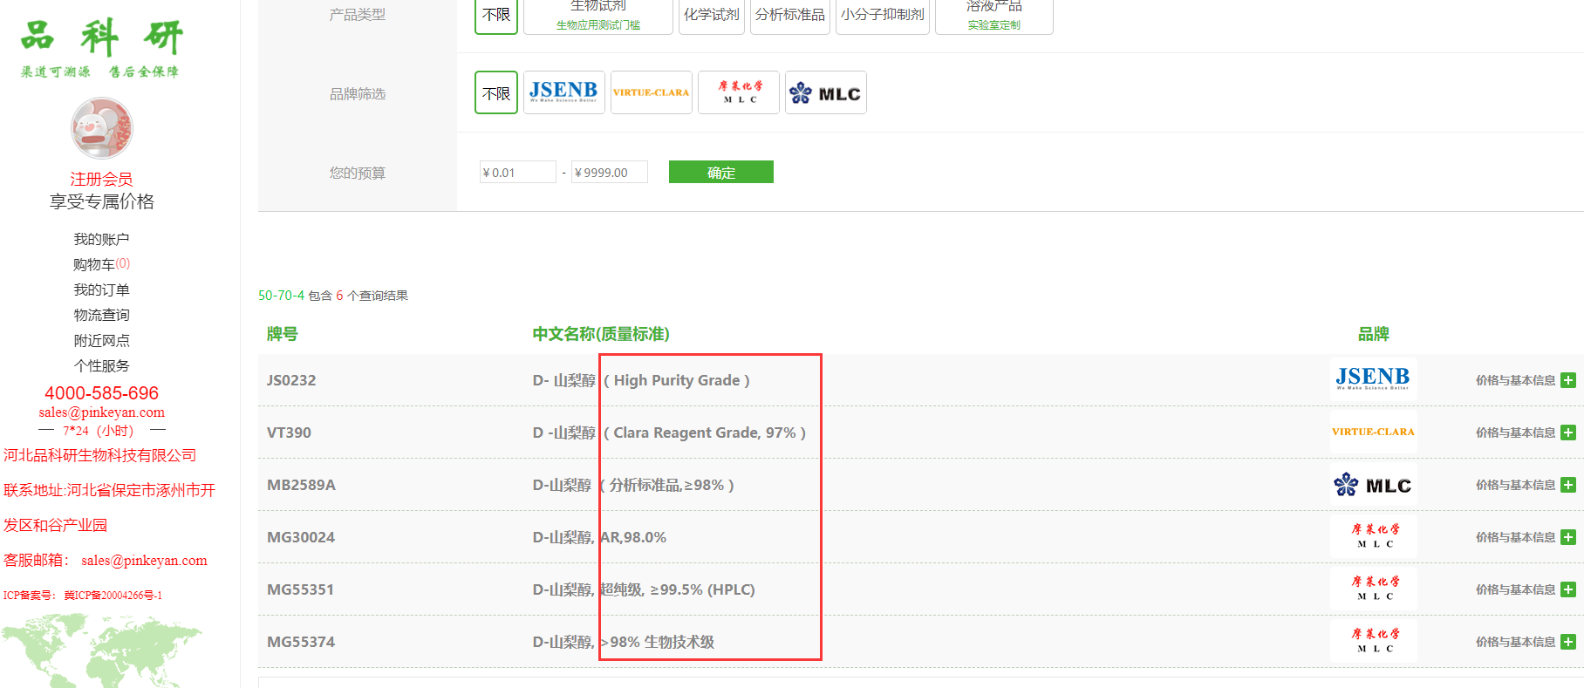1584x688 pixels.
Task: Open 我的订单 menu item
Action: [101, 290]
